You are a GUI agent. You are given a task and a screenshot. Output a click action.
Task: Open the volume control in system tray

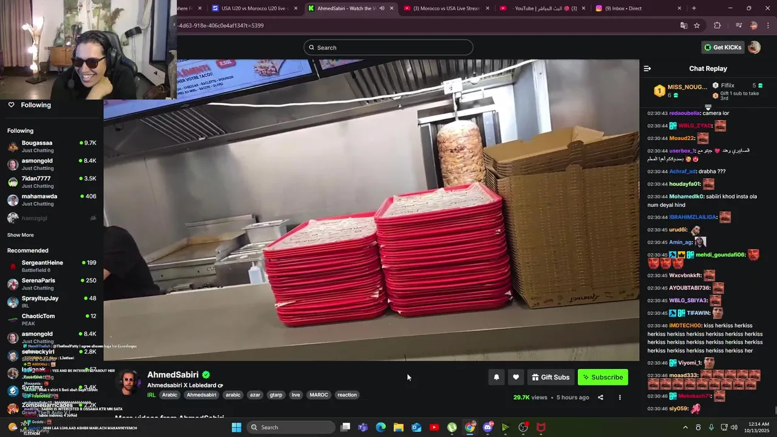click(734, 427)
